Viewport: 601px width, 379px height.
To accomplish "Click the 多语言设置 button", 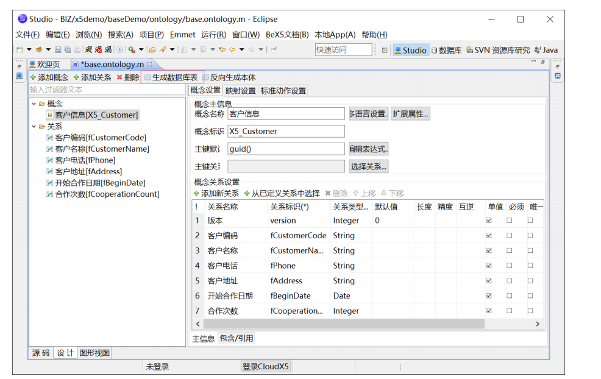I will pos(370,113).
